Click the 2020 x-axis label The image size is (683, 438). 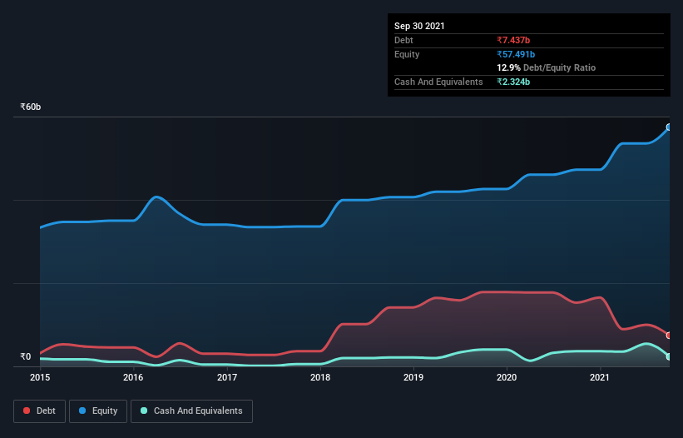pos(507,377)
